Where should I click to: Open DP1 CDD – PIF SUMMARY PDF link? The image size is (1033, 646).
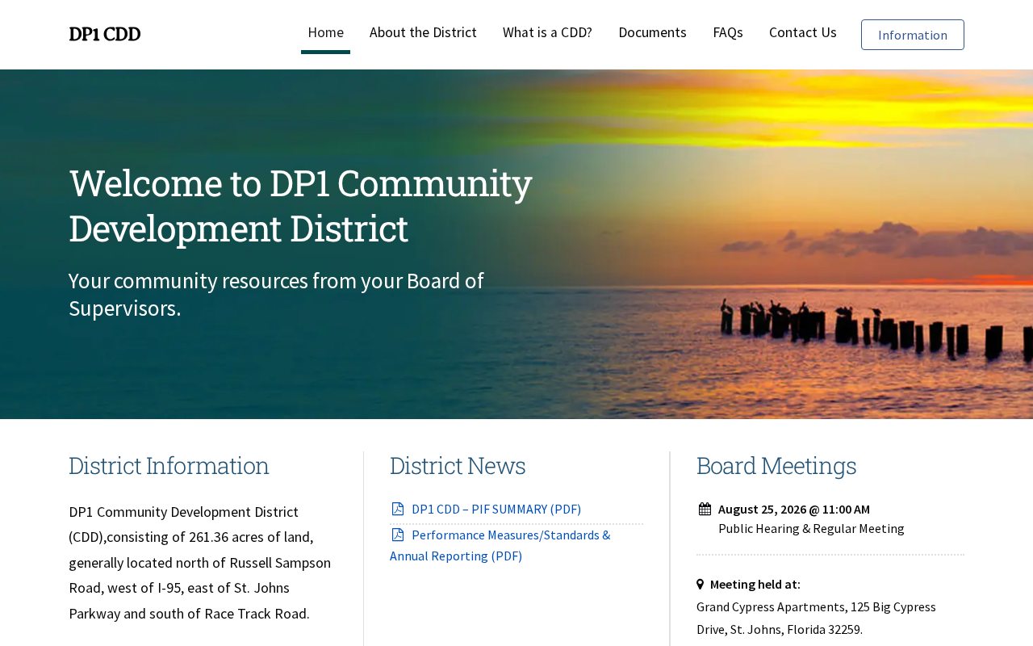pyautogui.click(x=496, y=509)
